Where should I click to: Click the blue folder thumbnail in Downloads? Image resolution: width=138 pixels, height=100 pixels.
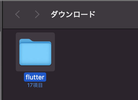[x=35, y=52]
